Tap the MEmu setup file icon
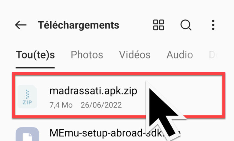Viewport: 234px width, 141px height. click(x=27, y=134)
